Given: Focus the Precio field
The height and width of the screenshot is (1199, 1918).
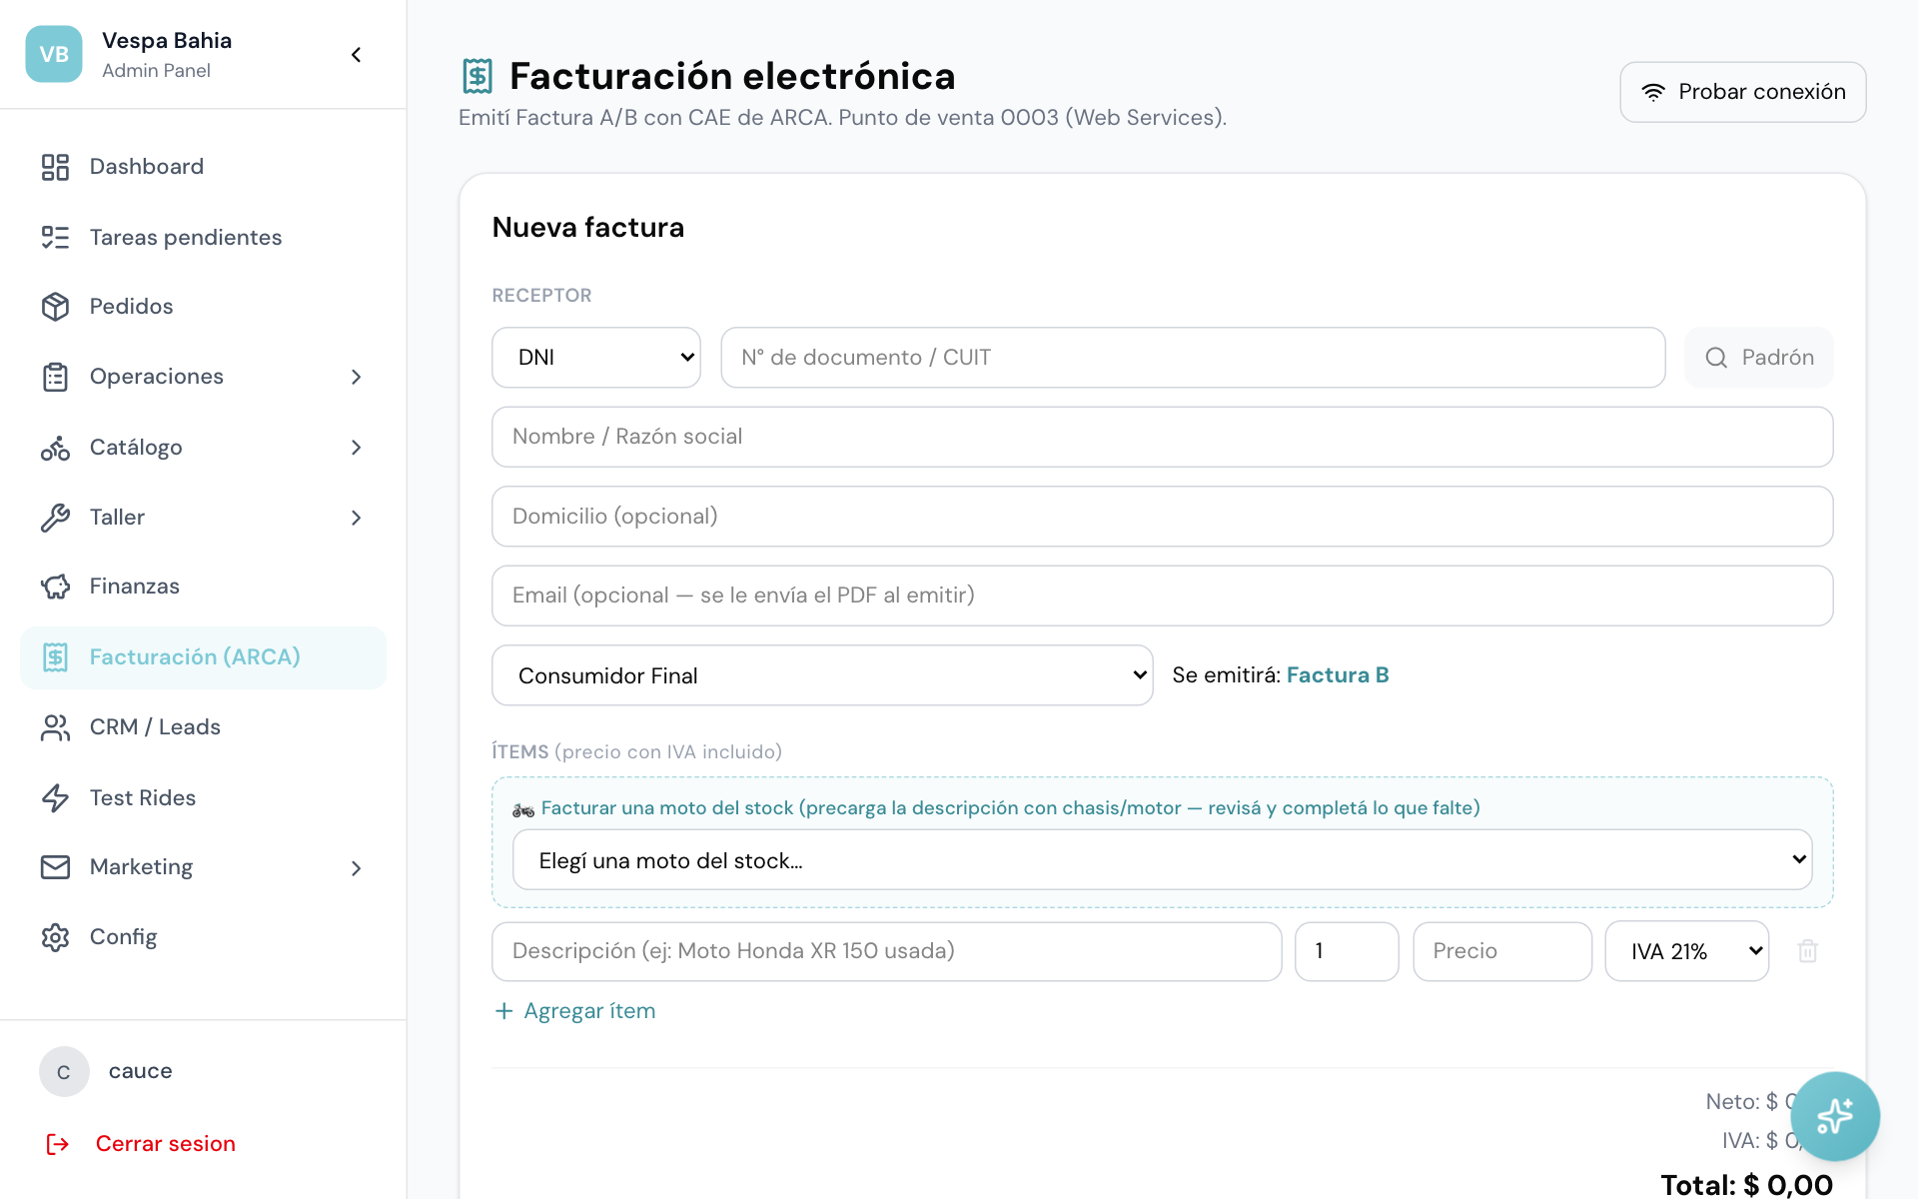Looking at the screenshot, I should pos(1502,951).
